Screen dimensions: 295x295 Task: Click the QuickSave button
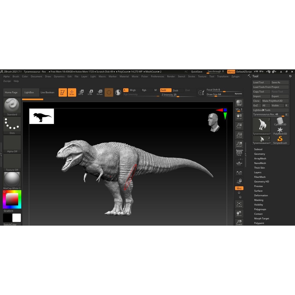[x=197, y=72]
